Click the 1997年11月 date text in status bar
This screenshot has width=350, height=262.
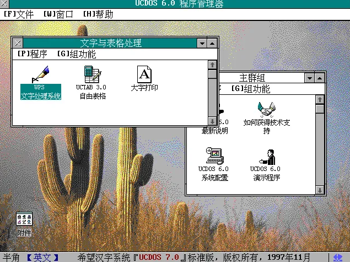[289, 258]
